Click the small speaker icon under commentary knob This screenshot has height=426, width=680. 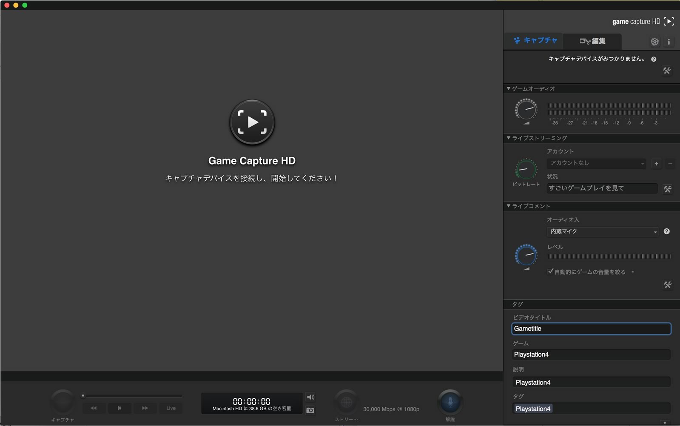[526, 269]
